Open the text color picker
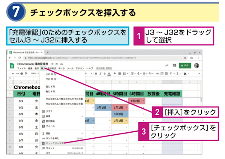The width and height of the screenshot is (225, 159). click(109, 73)
